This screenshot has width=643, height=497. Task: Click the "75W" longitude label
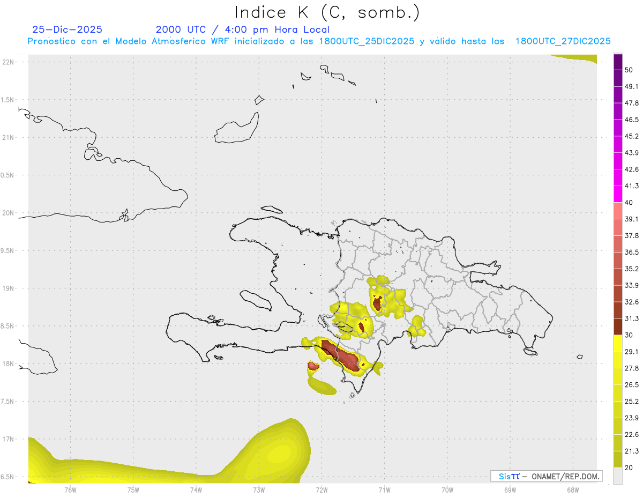(x=133, y=490)
